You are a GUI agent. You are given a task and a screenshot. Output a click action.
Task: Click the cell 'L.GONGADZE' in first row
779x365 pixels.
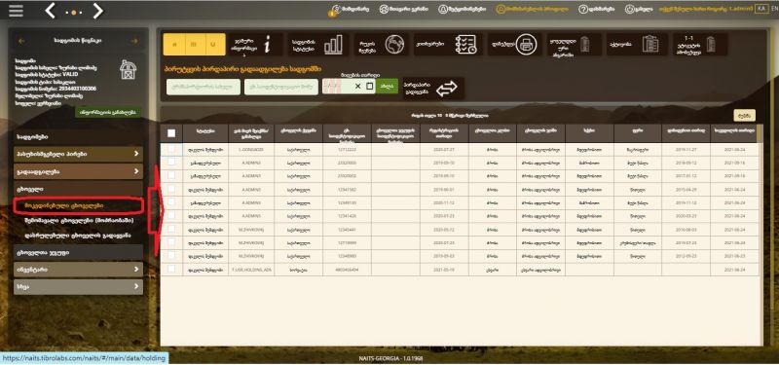pyautogui.click(x=251, y=149)
